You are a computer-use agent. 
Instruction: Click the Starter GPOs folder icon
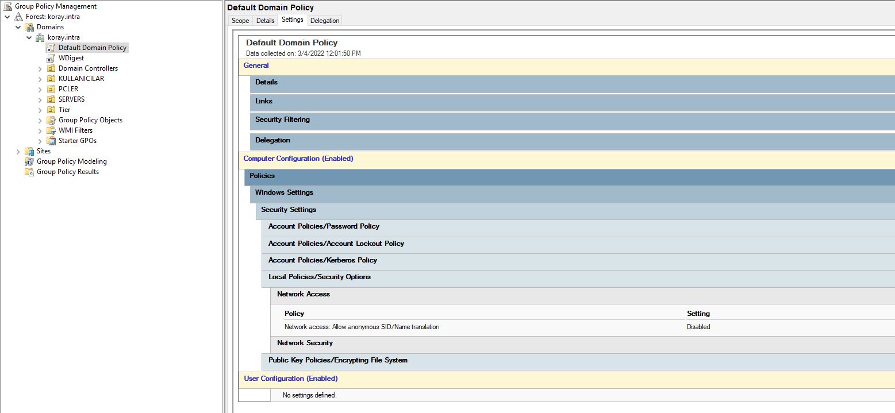click(51, 141)
